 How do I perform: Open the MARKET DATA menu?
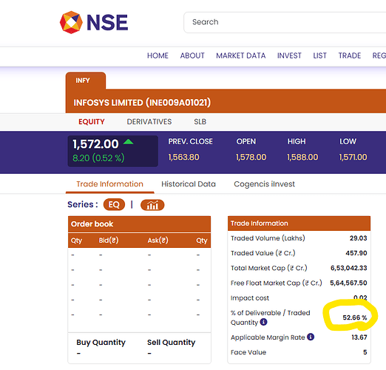click(241, 55)
